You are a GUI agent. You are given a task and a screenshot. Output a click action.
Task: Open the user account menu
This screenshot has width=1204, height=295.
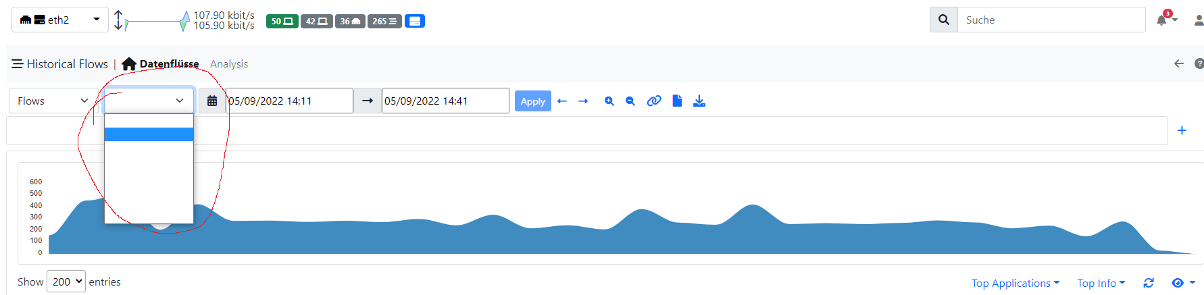[x=1199, y=20]
